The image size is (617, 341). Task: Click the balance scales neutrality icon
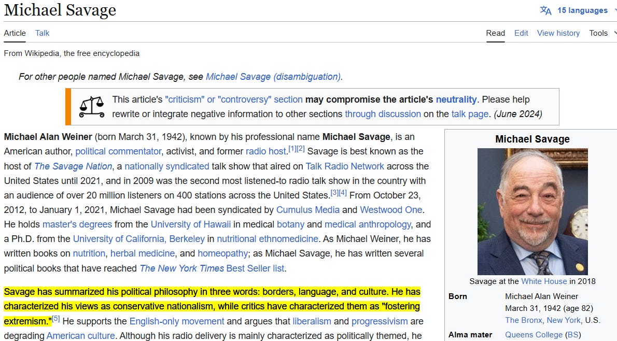tap(92, 107)
